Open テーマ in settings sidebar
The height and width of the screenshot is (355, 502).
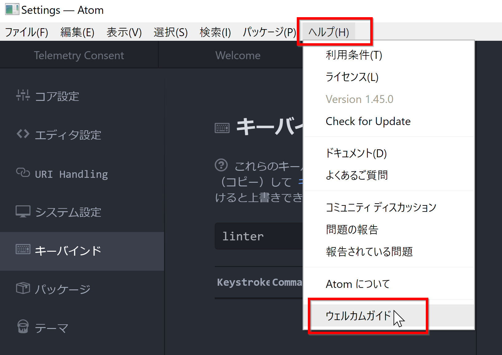click(x=82, y=328)
